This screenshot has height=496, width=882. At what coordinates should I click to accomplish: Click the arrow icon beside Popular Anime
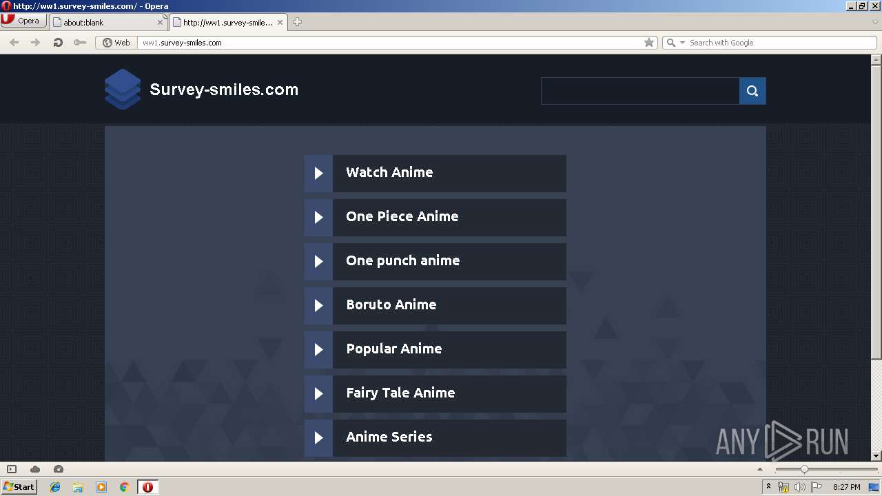pyautogui.click(x=318, y=349)
